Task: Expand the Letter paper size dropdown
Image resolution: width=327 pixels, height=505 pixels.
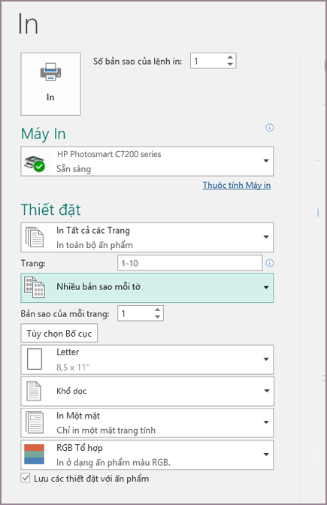Action: [x=147, y=359]
